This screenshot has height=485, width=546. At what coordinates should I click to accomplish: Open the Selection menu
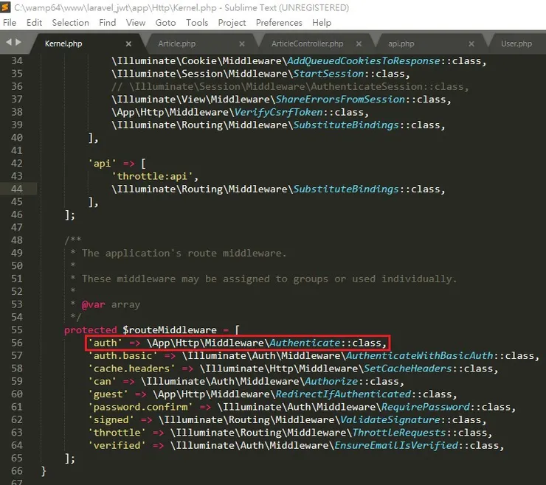pos(70,23)
